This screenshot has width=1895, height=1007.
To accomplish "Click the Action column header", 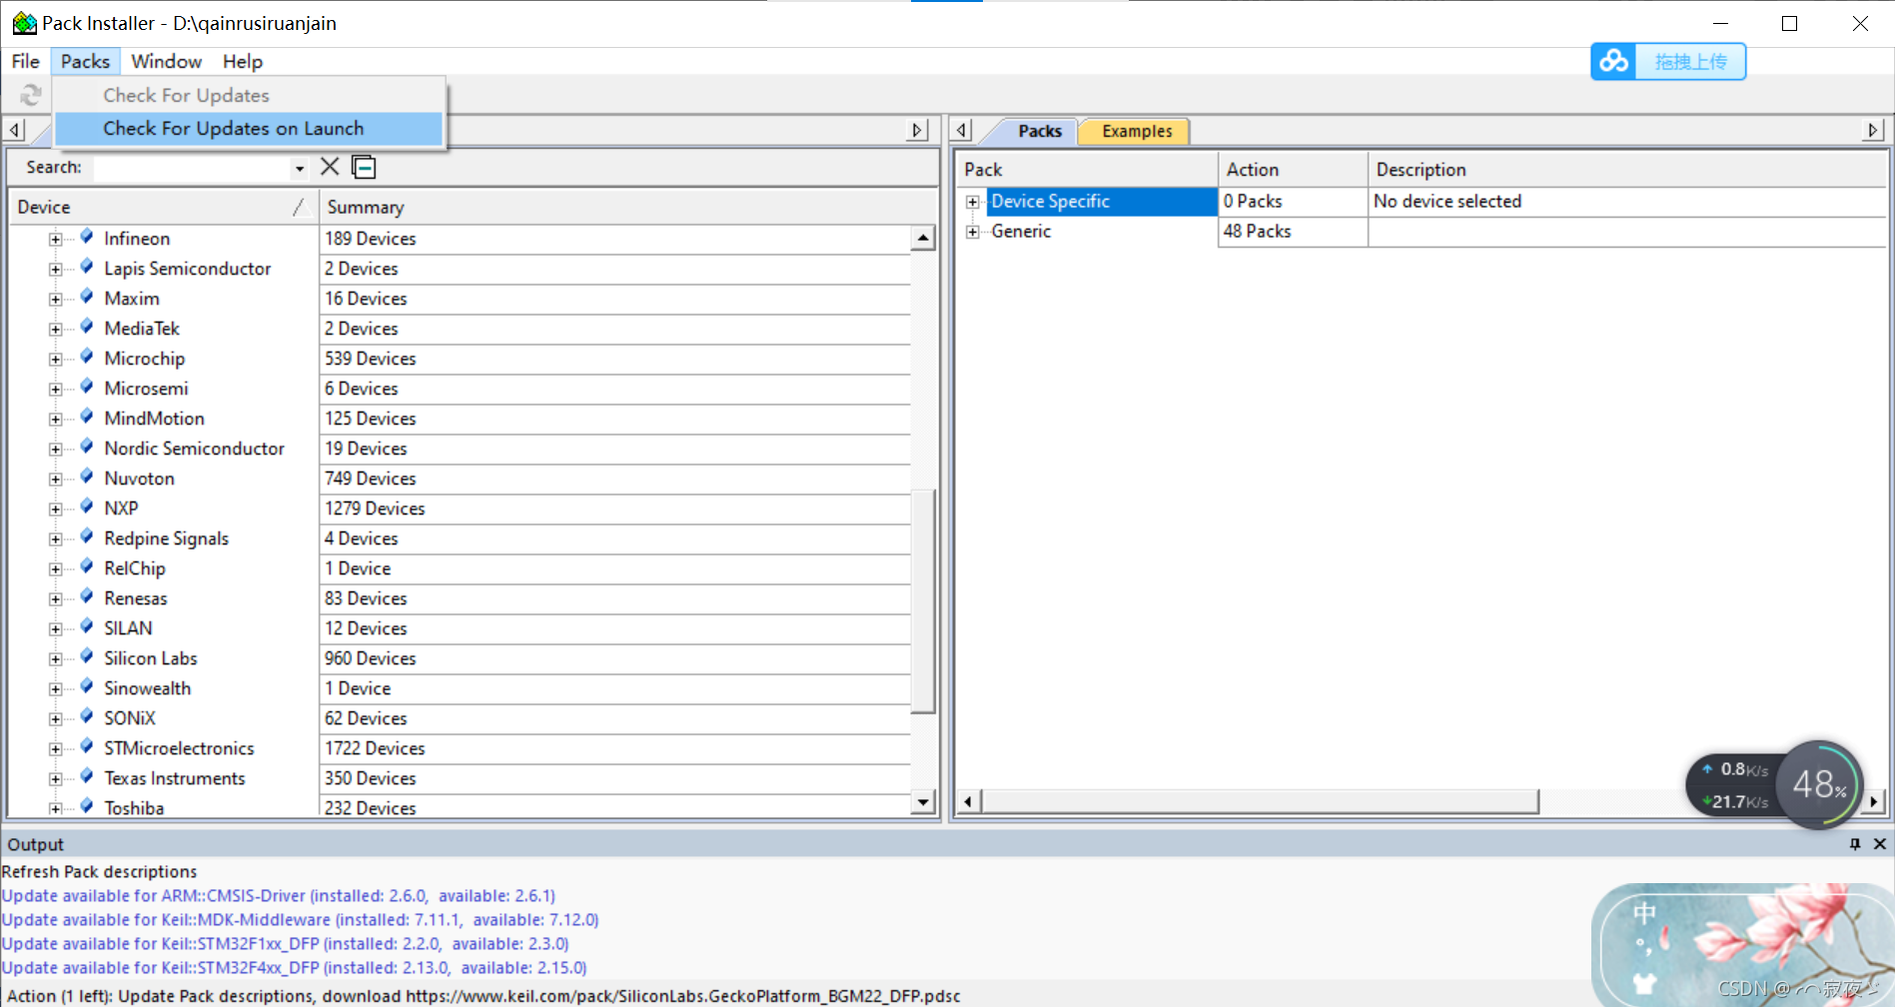I will (x=1293, y=170).
